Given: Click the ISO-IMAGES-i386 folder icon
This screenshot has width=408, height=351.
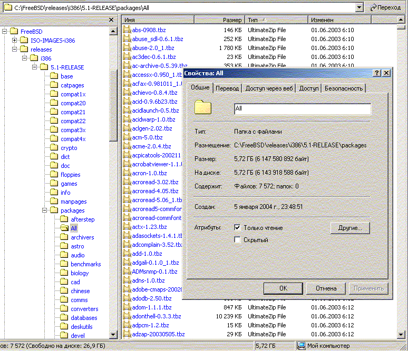Looking at the screenshot, I should pos(24,41).
